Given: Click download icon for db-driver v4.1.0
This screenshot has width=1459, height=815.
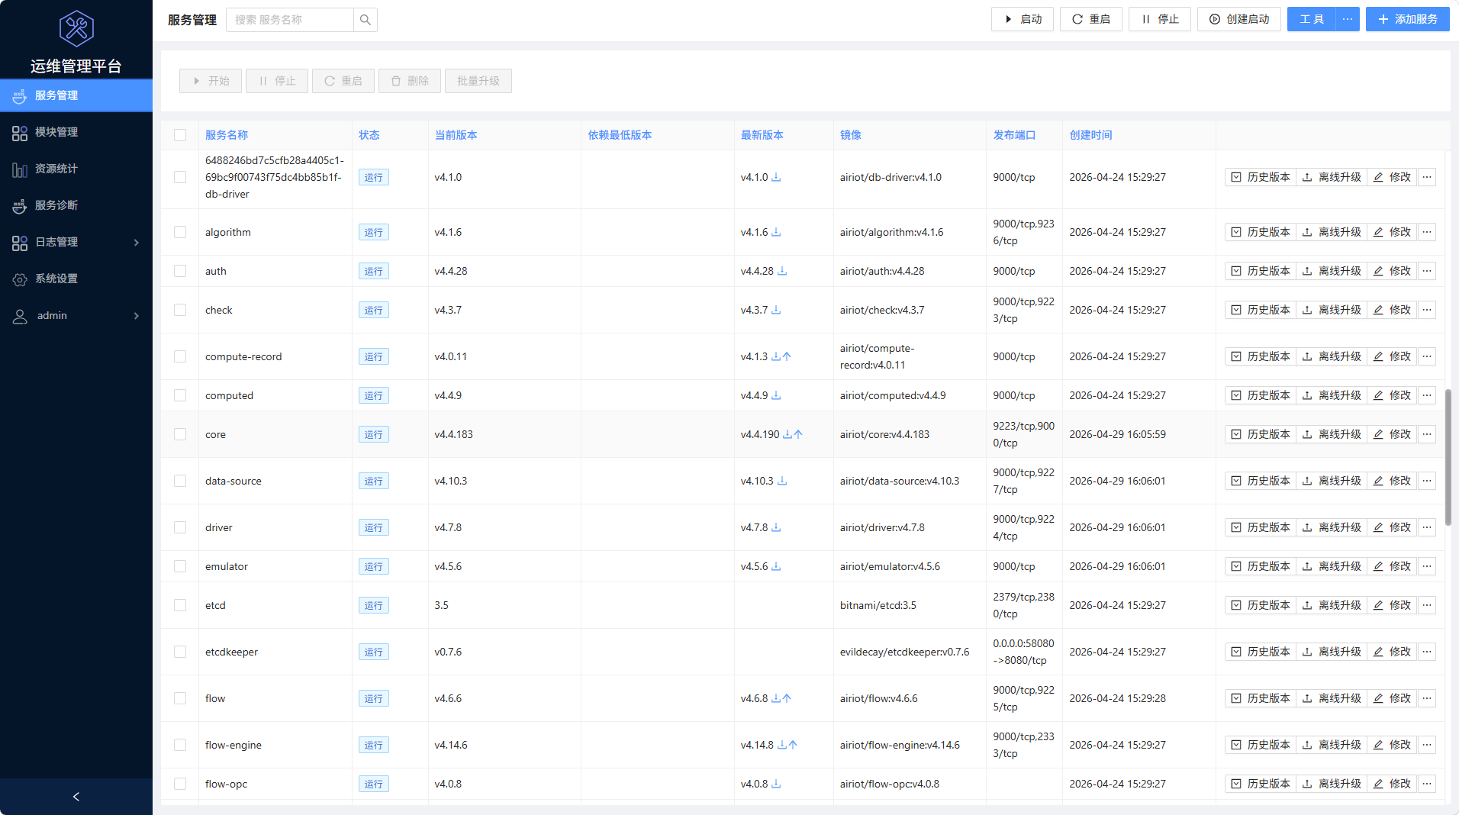Looking at the screenshot, I should [x=776, y=177].
